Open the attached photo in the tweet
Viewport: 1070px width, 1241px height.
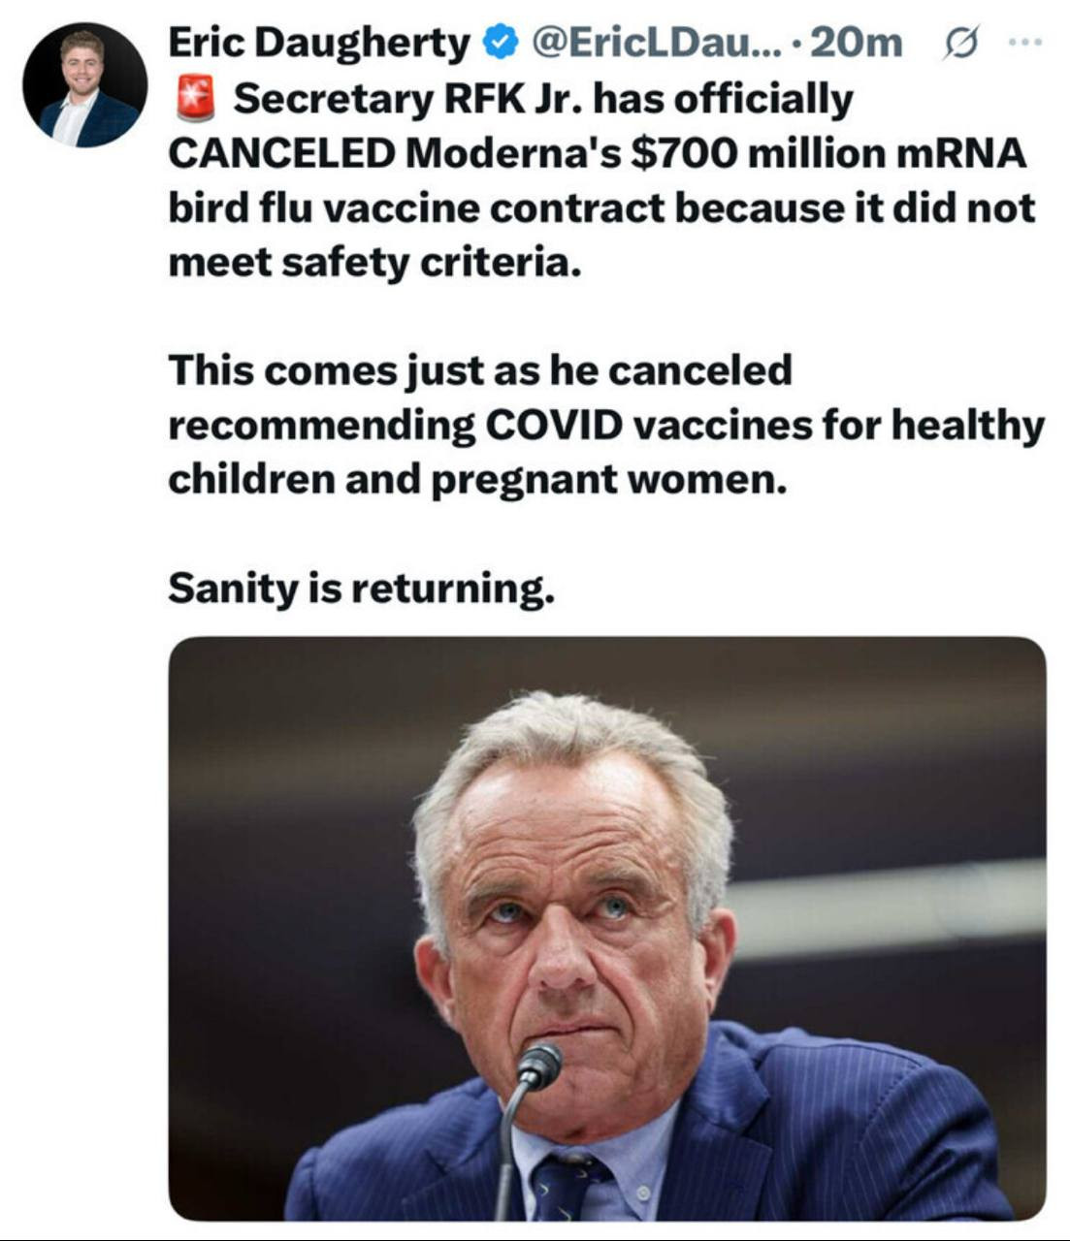(x=606, y=928)
